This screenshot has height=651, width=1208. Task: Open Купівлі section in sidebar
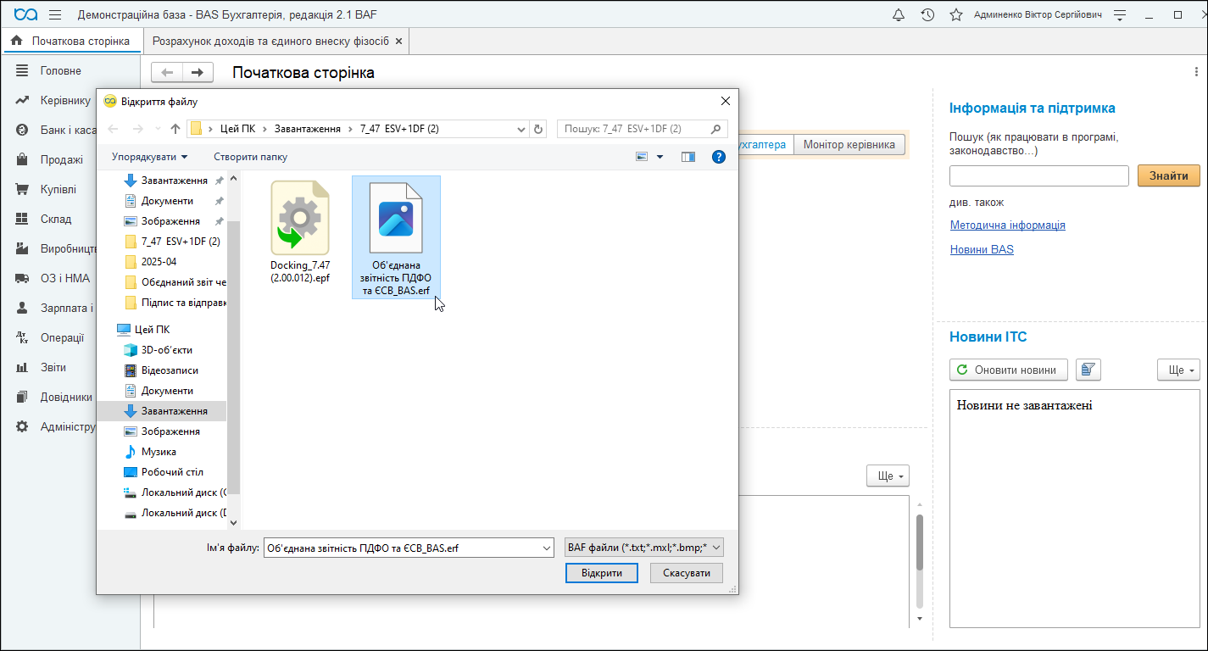click(58, 190)
